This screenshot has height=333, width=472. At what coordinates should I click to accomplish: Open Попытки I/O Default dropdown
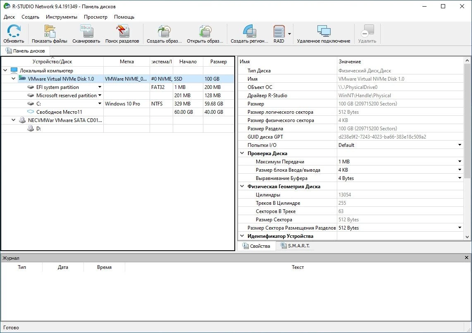(460, 145)
